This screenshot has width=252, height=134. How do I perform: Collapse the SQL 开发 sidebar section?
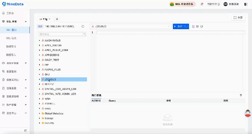coord(26,21)
